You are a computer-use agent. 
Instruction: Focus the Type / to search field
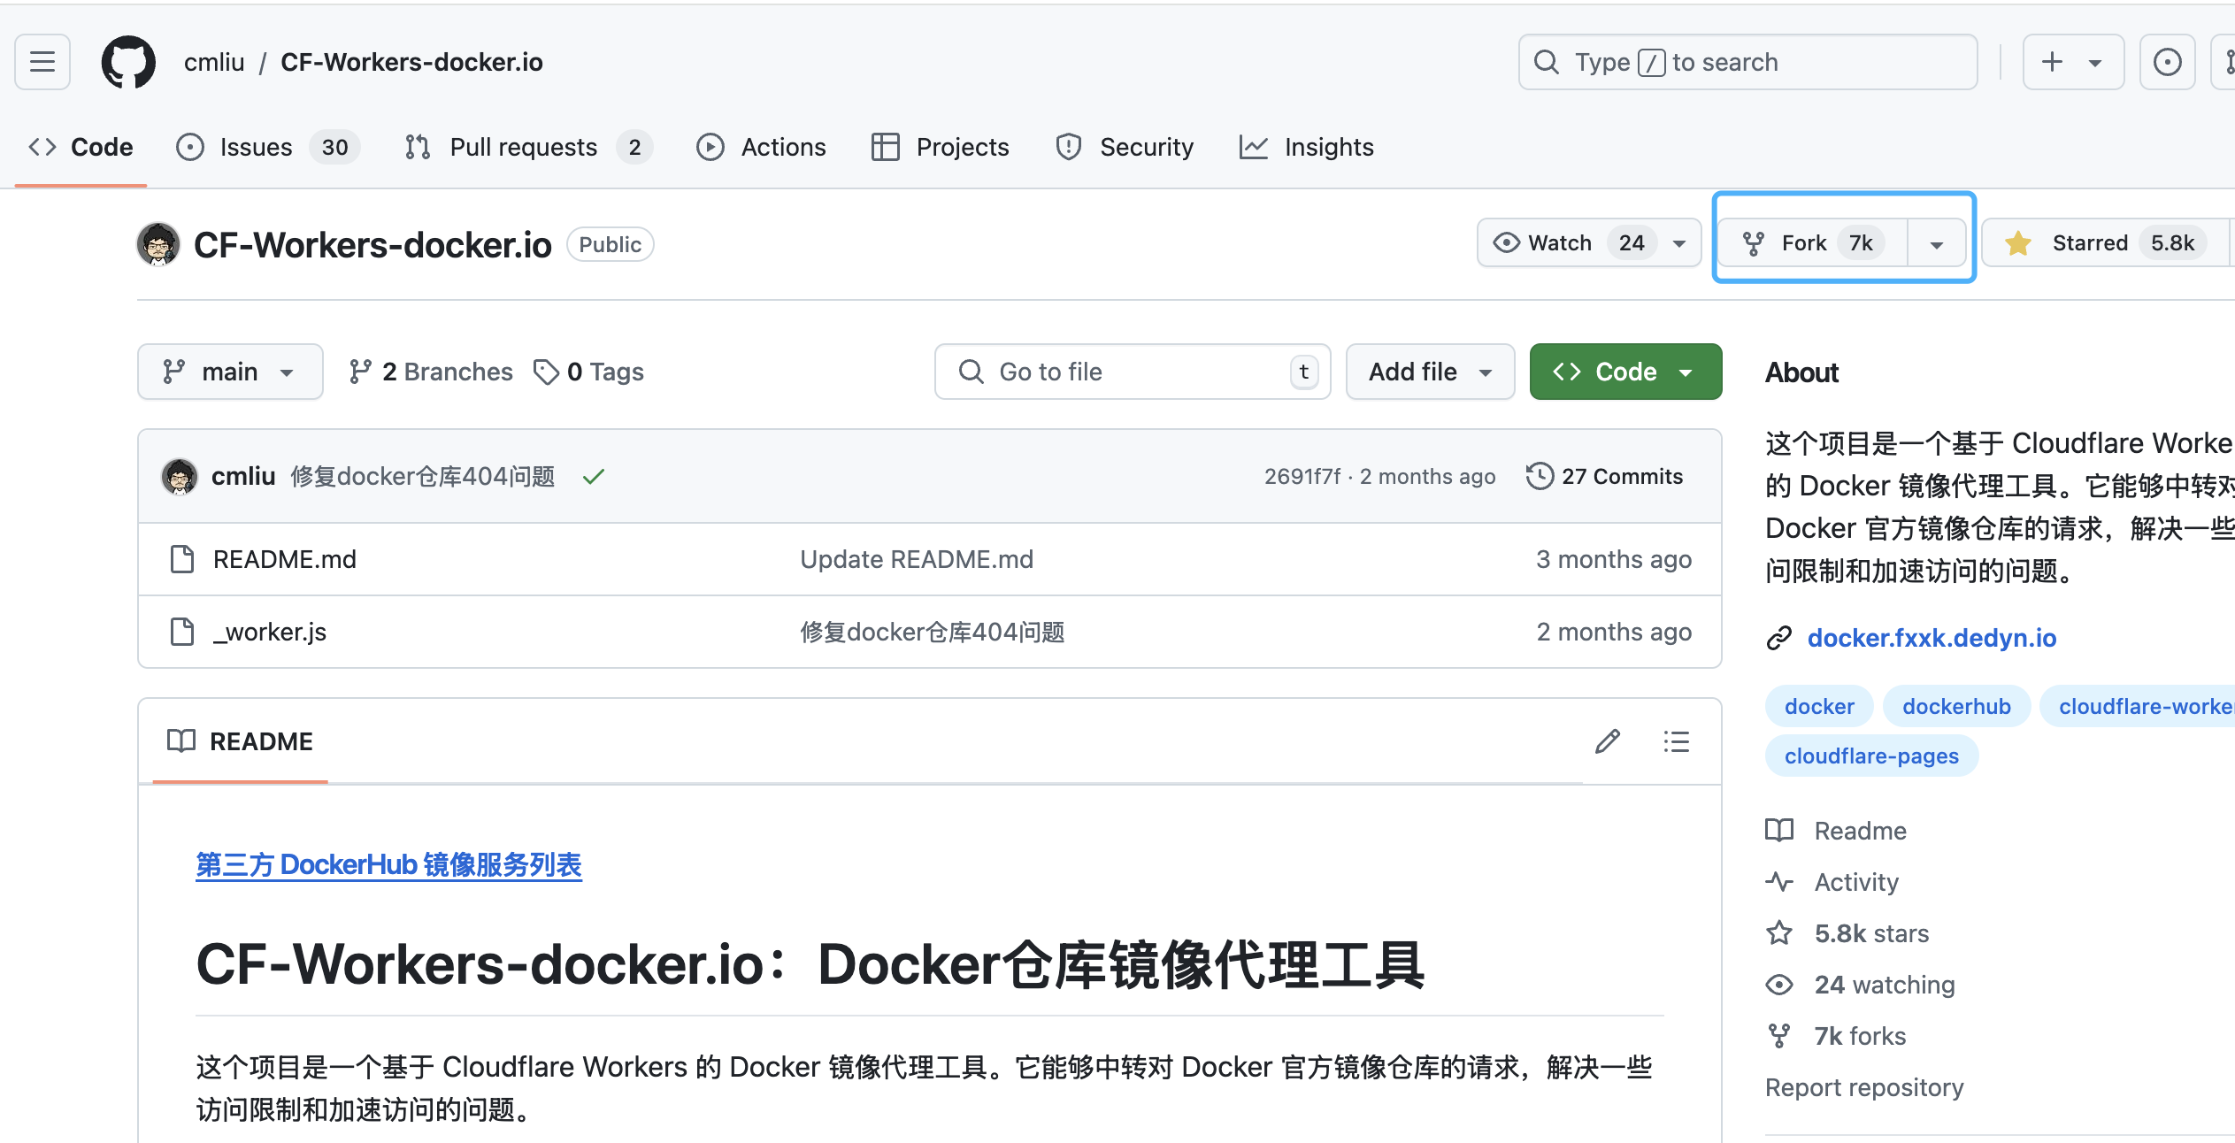tap(1747, 62)
